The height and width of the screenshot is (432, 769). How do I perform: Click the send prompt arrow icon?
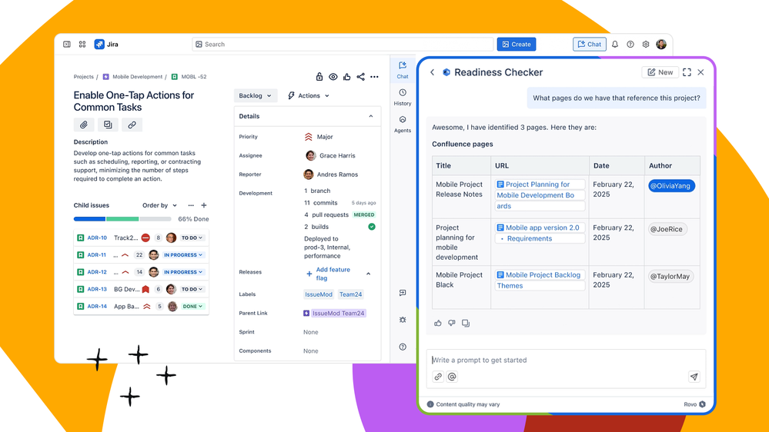click(x=694, y=377)
